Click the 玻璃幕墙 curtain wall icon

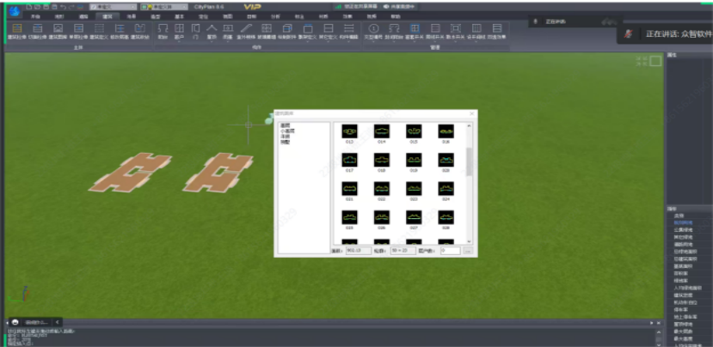click(x=266, y=29)
